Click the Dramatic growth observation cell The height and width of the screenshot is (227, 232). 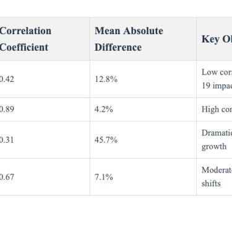pyautogui.click(x=214, y=140)
